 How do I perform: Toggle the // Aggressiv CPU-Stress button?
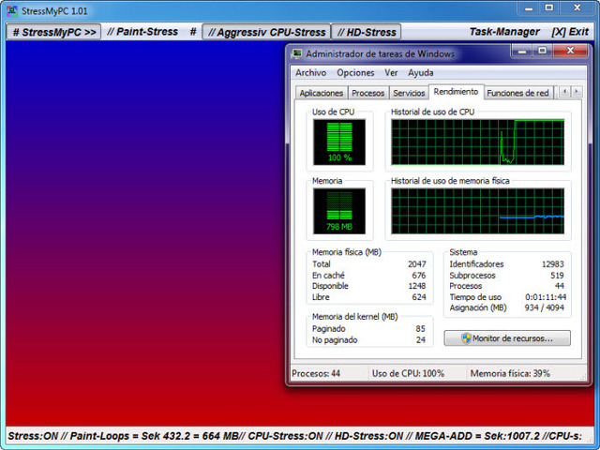tap(266, 32)
